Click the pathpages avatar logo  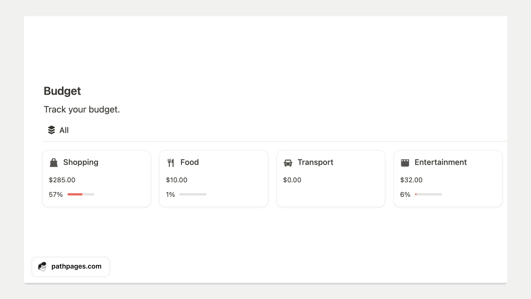(x=42, y=267)
